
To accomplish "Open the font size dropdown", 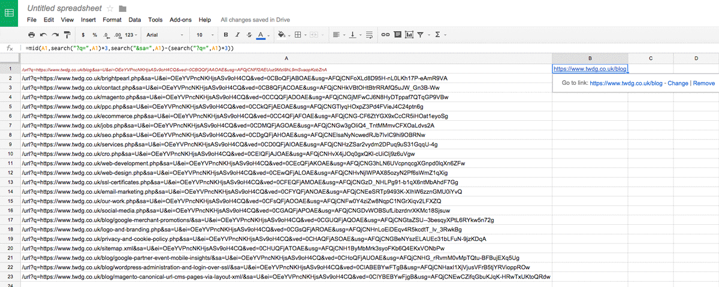I will coord(205,35).
